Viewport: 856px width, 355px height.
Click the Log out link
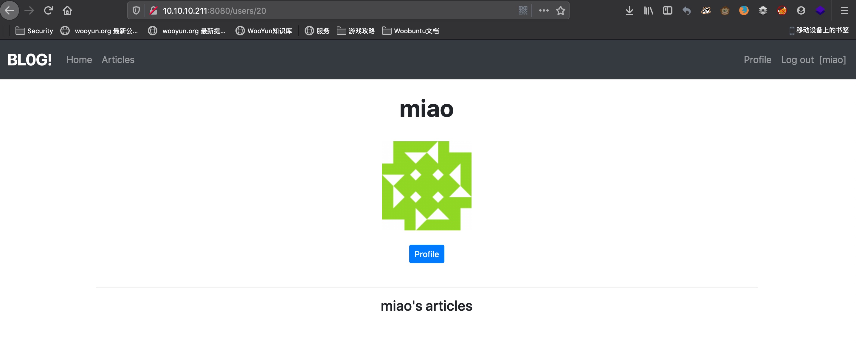tap(797, 60)
